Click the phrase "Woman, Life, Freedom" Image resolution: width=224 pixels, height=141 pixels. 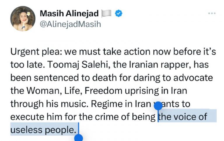point(74,91)
